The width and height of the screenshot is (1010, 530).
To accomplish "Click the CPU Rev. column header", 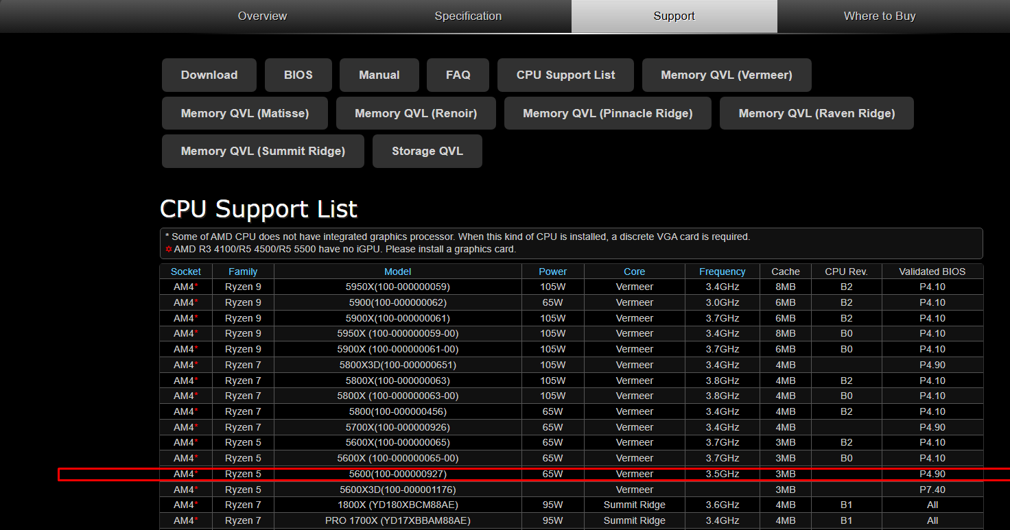I will (847, 272).
